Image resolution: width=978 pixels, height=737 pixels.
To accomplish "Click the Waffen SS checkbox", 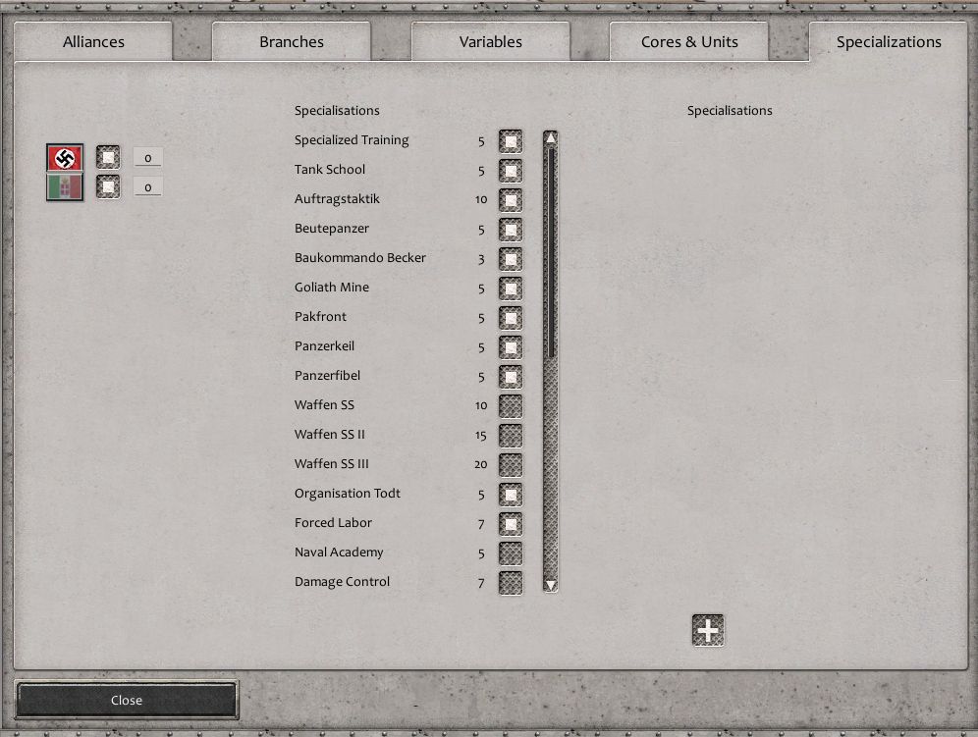I will coord(511,406).
